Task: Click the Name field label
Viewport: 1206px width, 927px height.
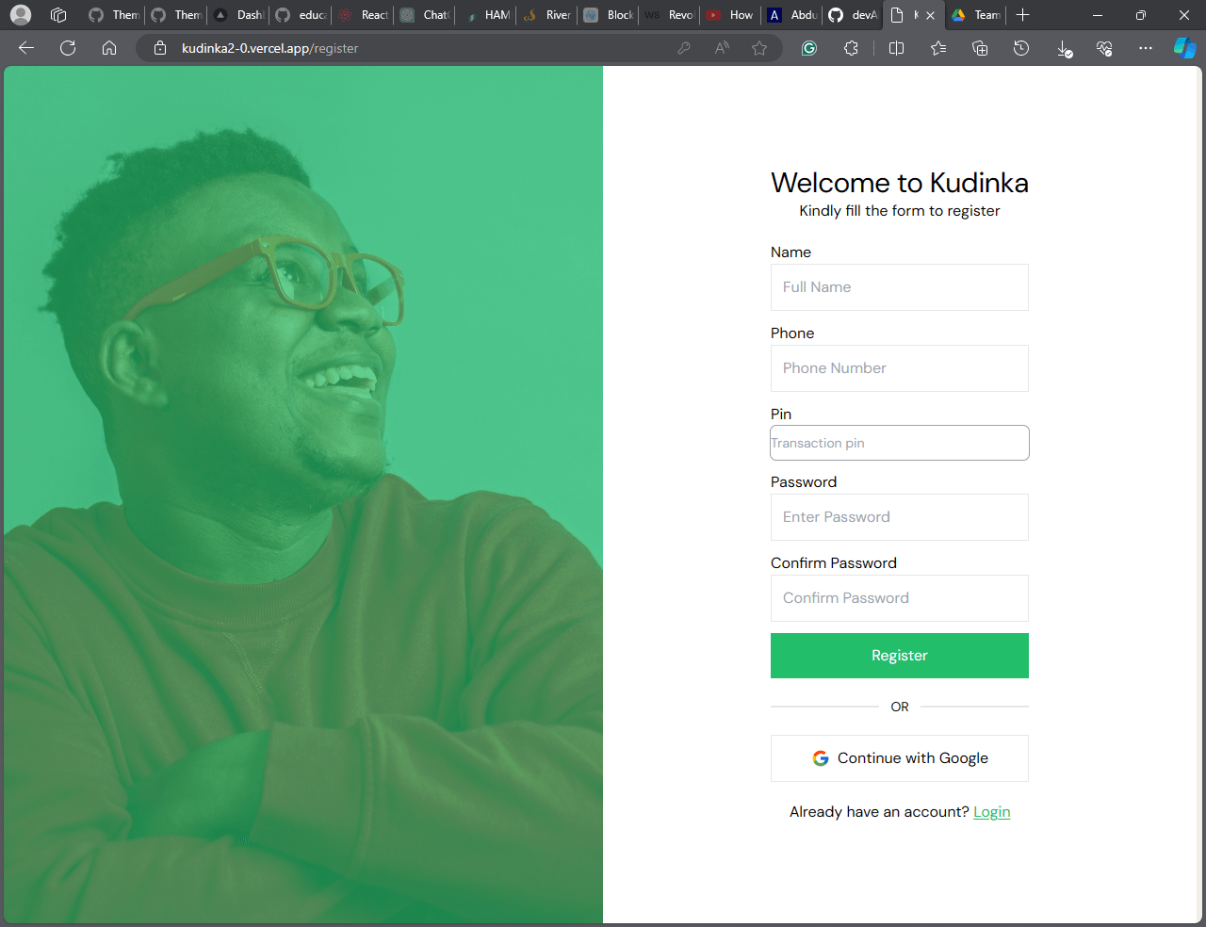Action: point(790,252)
